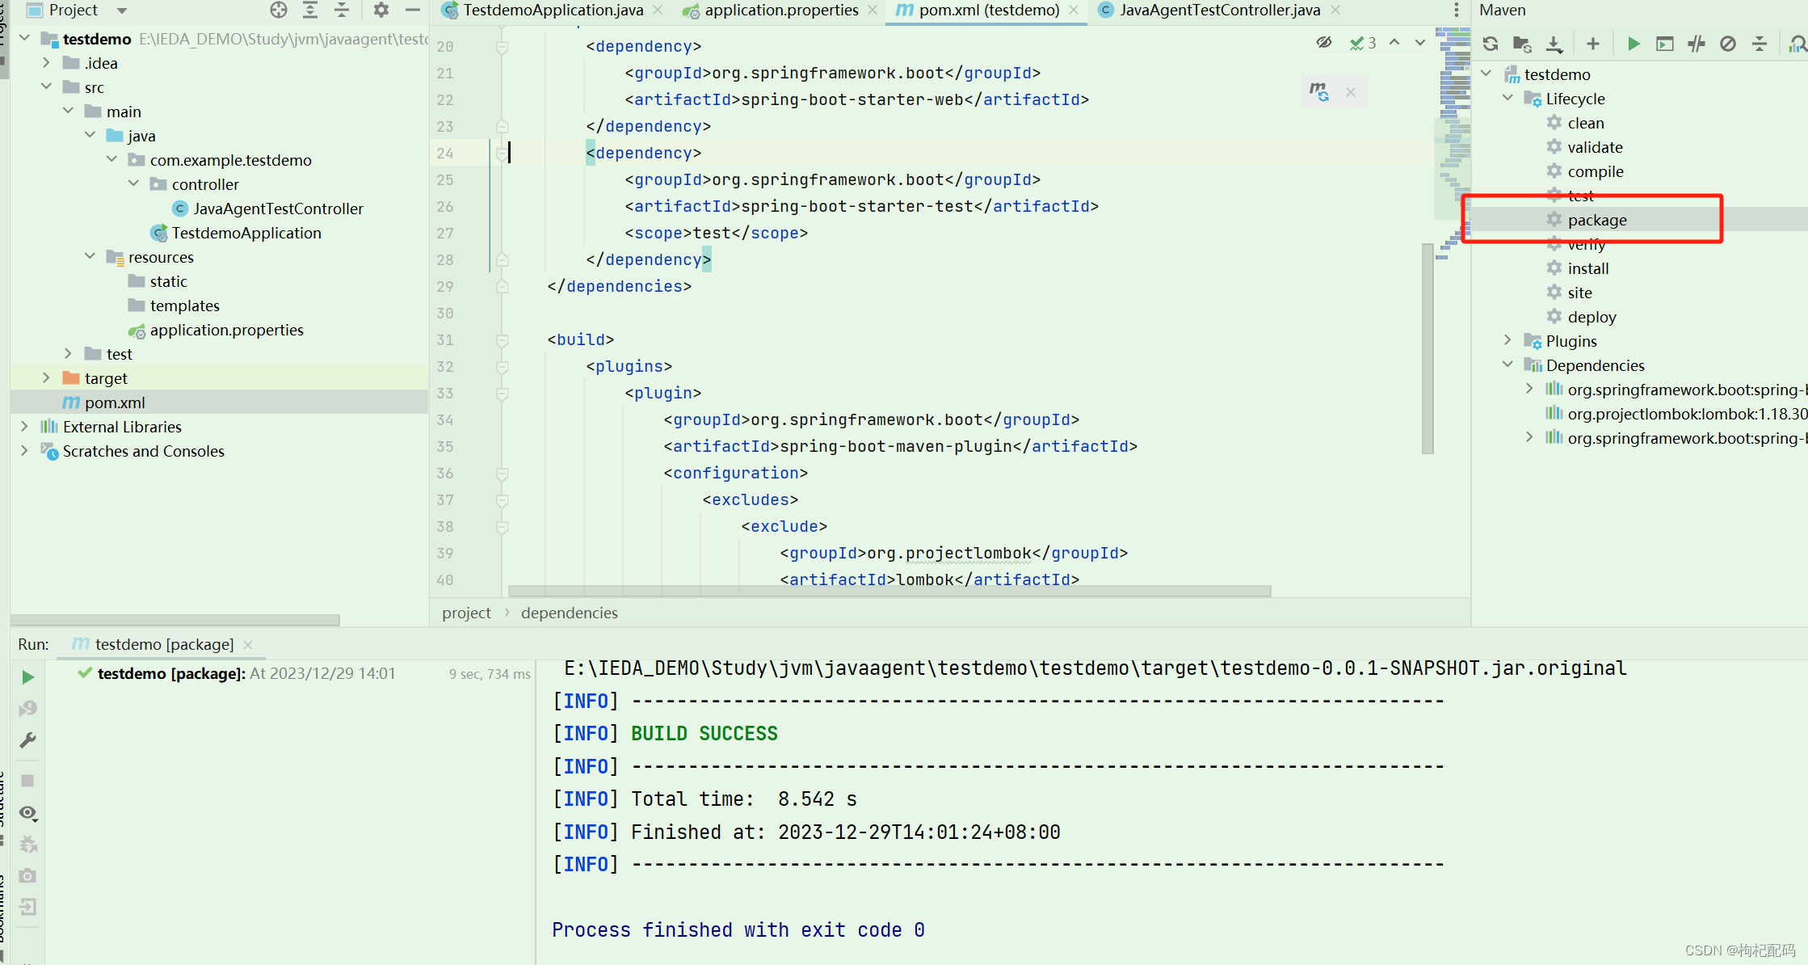Run the selected Maven build
The image size is (1808, 965).
[1634, 44]
